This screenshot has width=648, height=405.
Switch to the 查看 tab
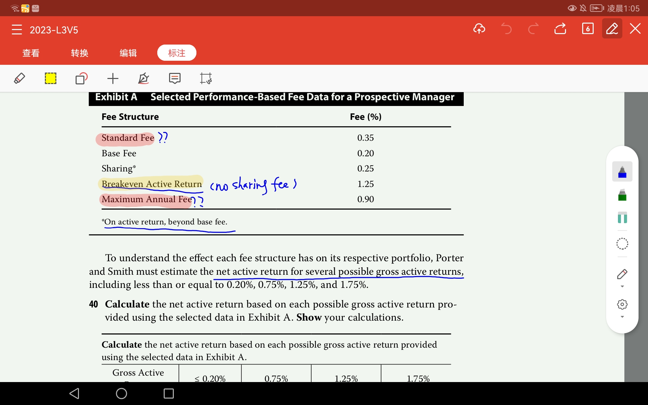coord(31,53)
